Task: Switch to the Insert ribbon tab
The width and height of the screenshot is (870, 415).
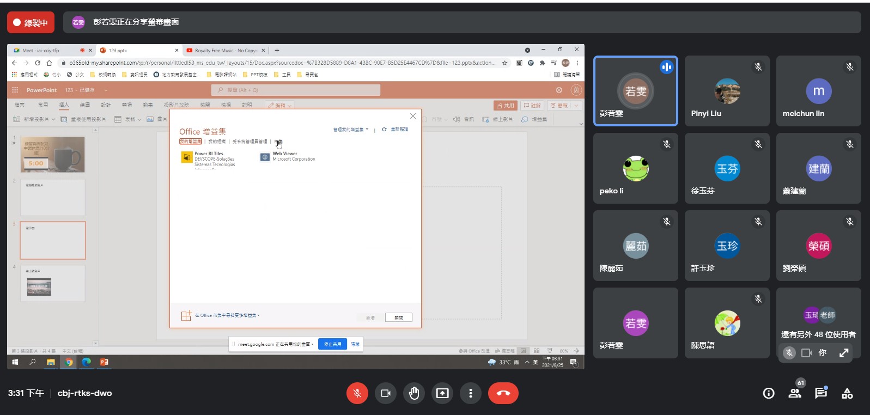Action: point(64,105)
